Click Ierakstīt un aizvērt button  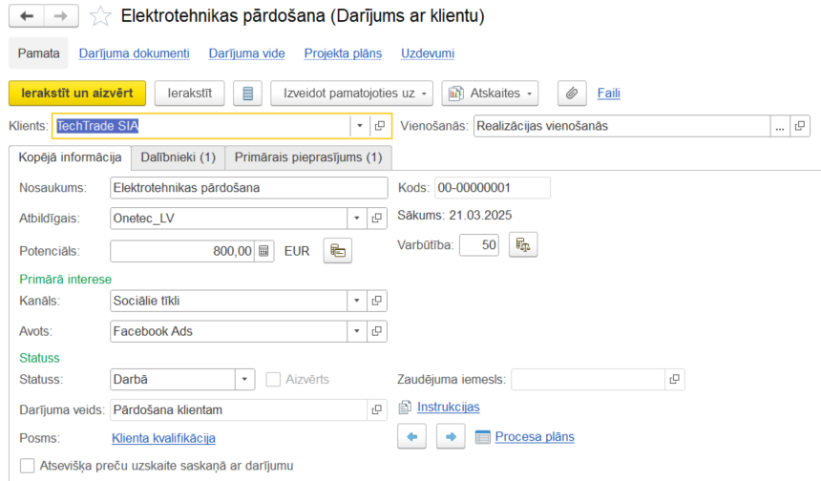[x=77, y=93]
